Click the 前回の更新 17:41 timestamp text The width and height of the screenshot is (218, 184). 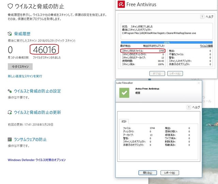coord(30,124)
